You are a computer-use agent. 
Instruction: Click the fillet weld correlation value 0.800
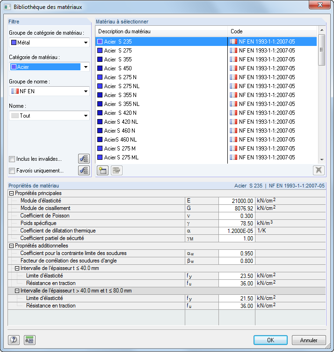click(x=237, y=261)
